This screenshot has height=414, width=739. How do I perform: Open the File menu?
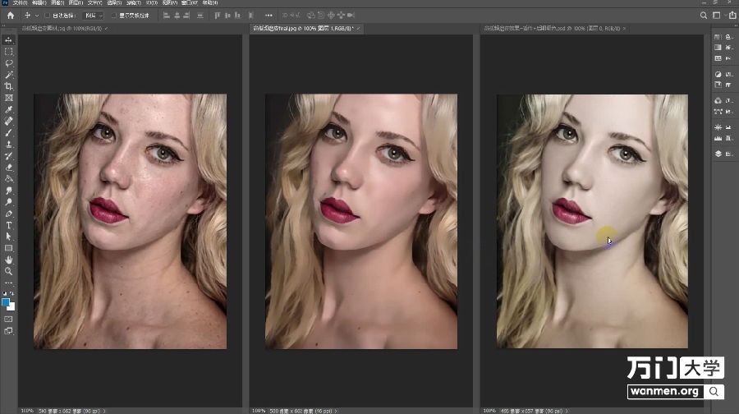(x=21, y=2)
